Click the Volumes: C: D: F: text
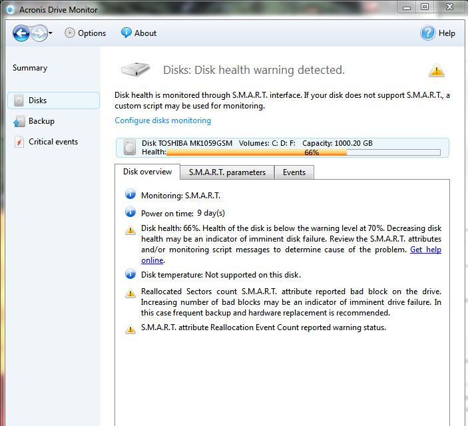468x426 pixels. pyautogui.click(x=267, y=143)
